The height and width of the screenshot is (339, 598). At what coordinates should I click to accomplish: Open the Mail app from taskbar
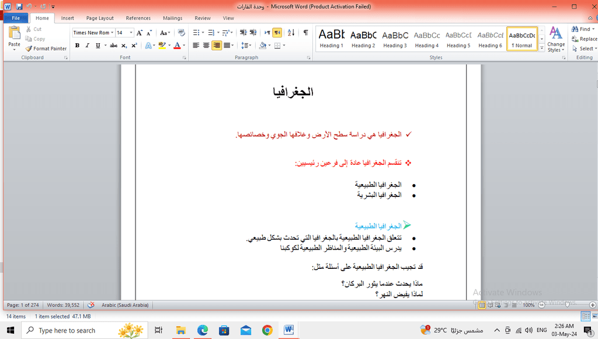pyautogui.click(x=246, y=330)
